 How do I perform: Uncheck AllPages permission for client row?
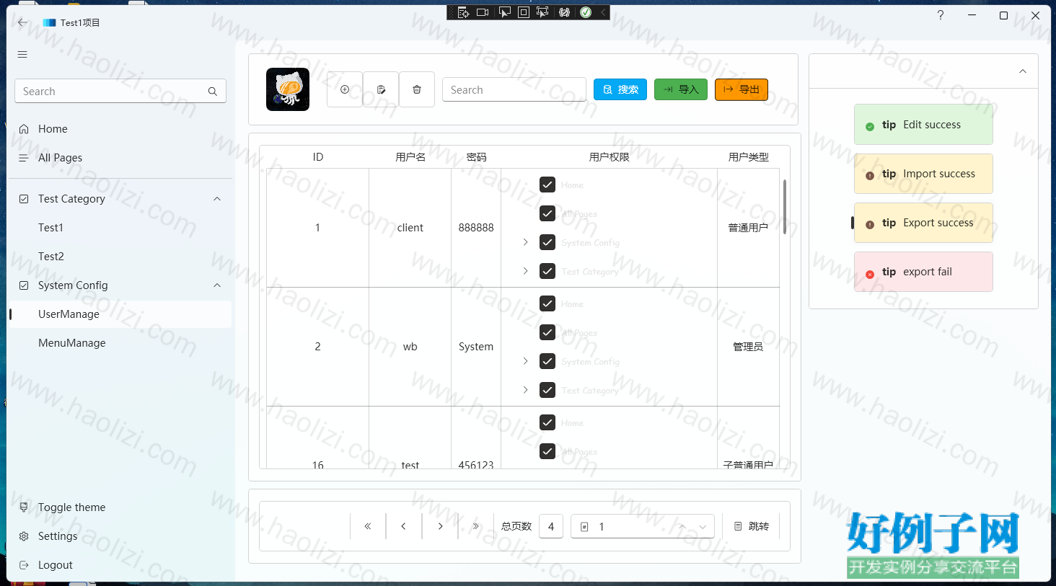(547, 213)
